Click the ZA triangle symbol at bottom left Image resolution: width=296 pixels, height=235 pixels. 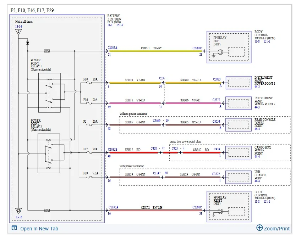[x=18, y=211]
